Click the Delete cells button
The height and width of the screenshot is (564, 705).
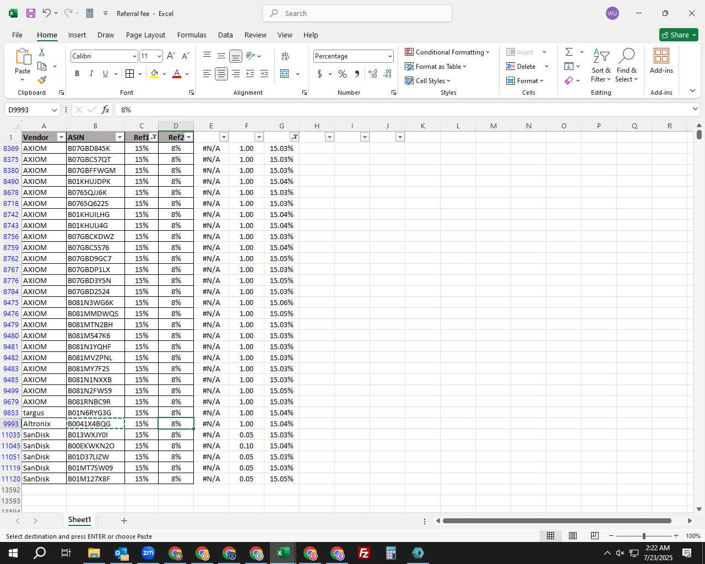point(521,66)
